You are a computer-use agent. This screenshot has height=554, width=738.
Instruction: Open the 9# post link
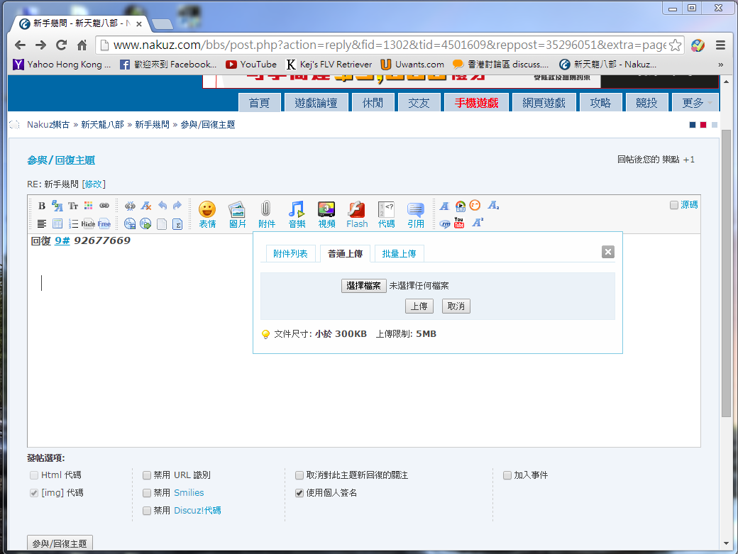point(62,240)
